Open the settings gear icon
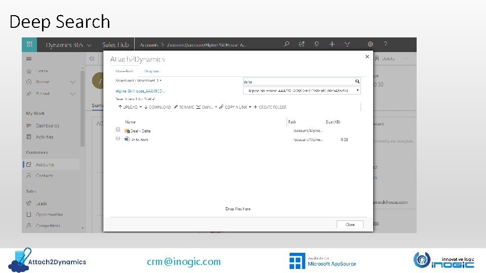Viewport: 486px width, 273px height. coord(370,44)
